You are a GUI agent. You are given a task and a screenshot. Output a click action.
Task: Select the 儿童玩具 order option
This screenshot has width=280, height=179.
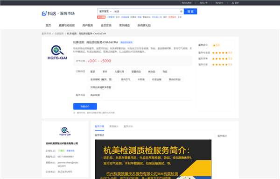coord(119,72)
